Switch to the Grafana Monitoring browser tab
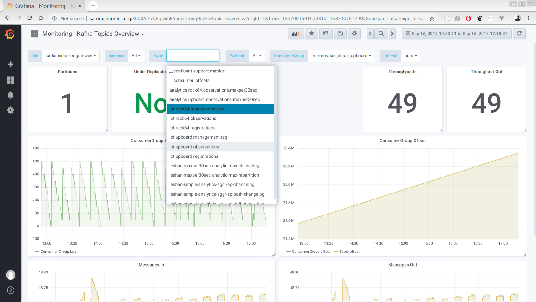This screenshot has width=536, height=302. 45,6
